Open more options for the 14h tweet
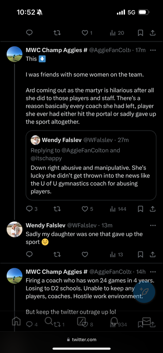 (153, 272)
